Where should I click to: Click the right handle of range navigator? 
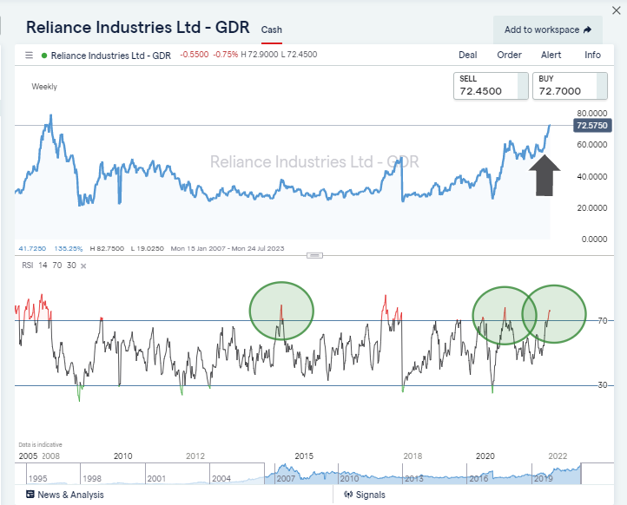click(581, 474)
